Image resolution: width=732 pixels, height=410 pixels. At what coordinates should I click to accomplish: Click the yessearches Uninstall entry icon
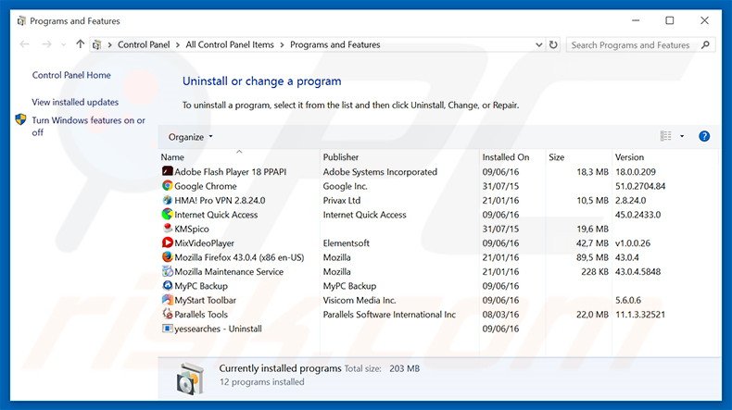coord(167,329)
